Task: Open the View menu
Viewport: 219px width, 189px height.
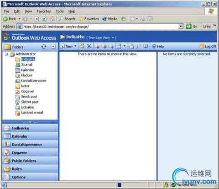Action: coord(28,11)
